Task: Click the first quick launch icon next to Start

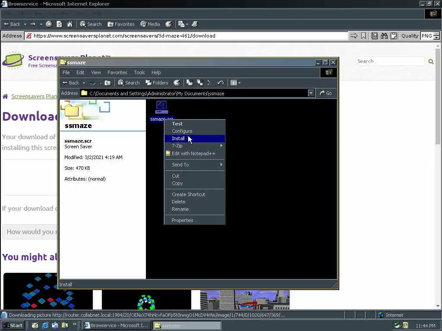Action: coord(35,325)
